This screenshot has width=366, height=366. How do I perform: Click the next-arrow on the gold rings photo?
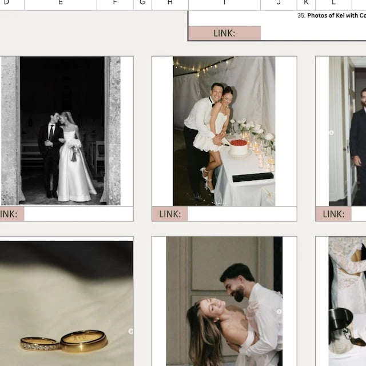(131, 331)
